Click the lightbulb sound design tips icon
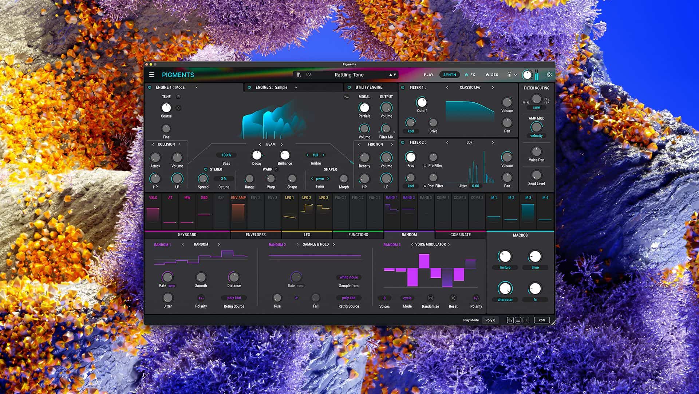 (x=509, y=75)
